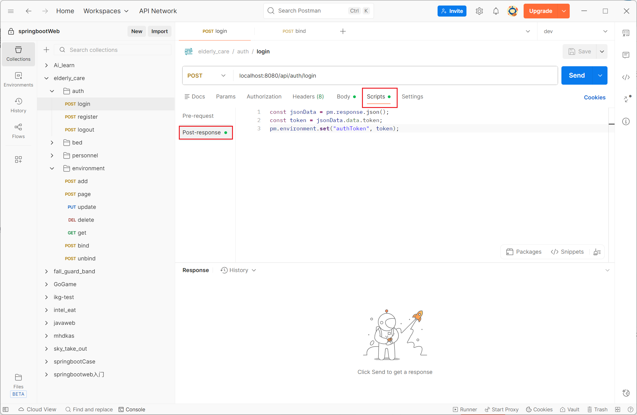Select the Pre-request script tab
This screenshot has width=637, height=415.
point(198,116)
